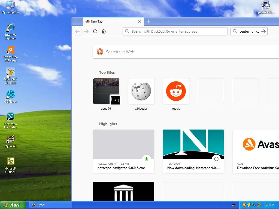Click the 4:38 PM system clock
The height and width of the screenshot is (209, 279).
[269, 205]
